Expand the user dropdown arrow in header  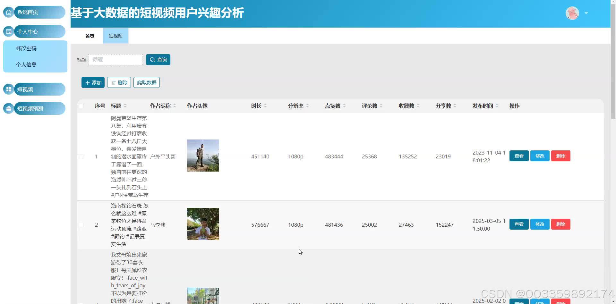tap(586, 13)
